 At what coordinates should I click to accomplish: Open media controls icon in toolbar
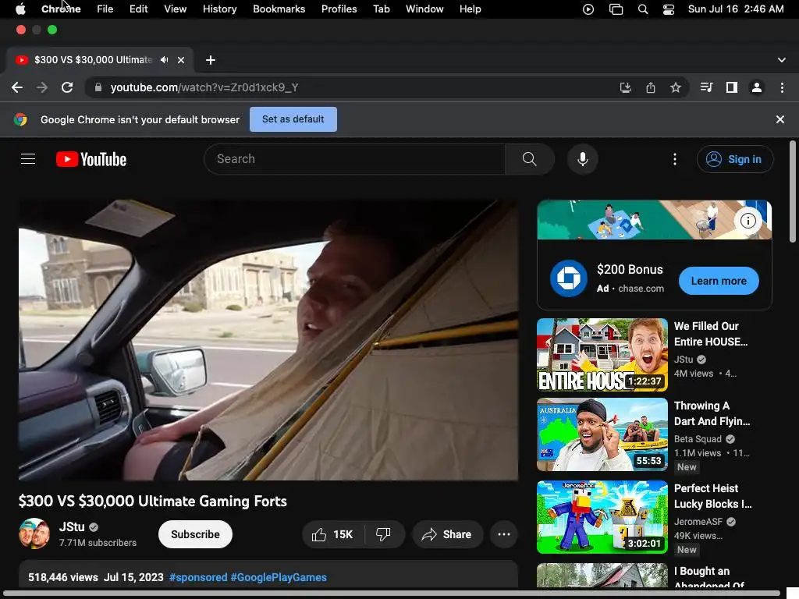706,87
